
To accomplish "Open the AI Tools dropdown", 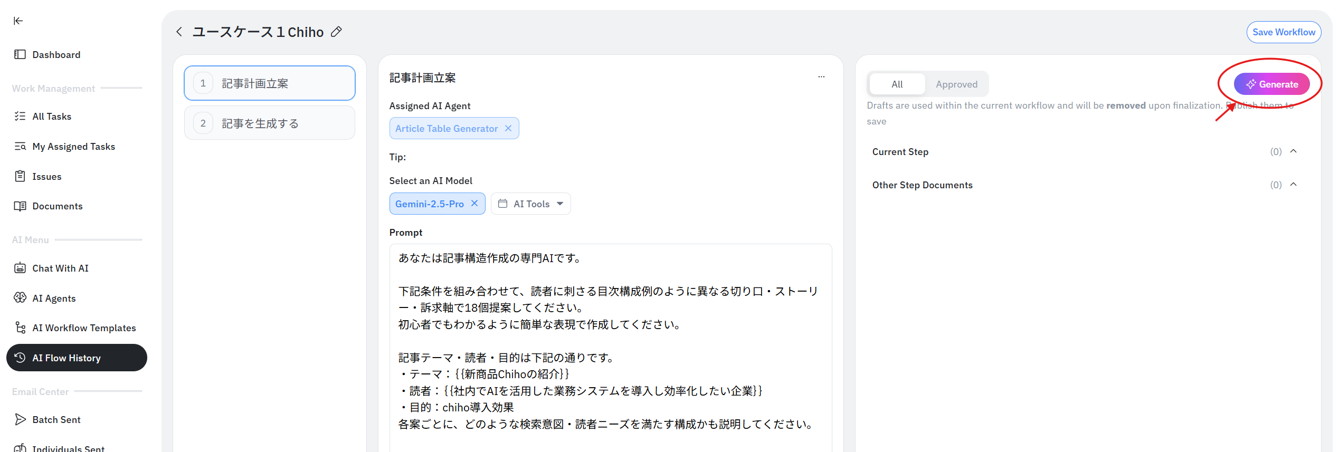I will pyautogui.click(x=531, y=204).
